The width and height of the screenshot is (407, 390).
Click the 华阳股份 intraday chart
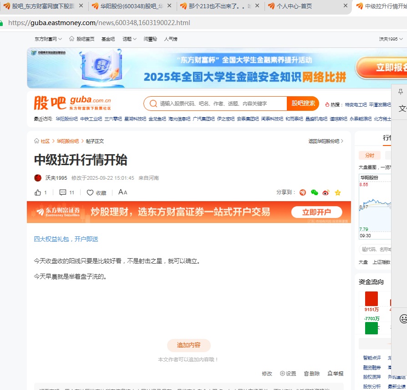375,207
